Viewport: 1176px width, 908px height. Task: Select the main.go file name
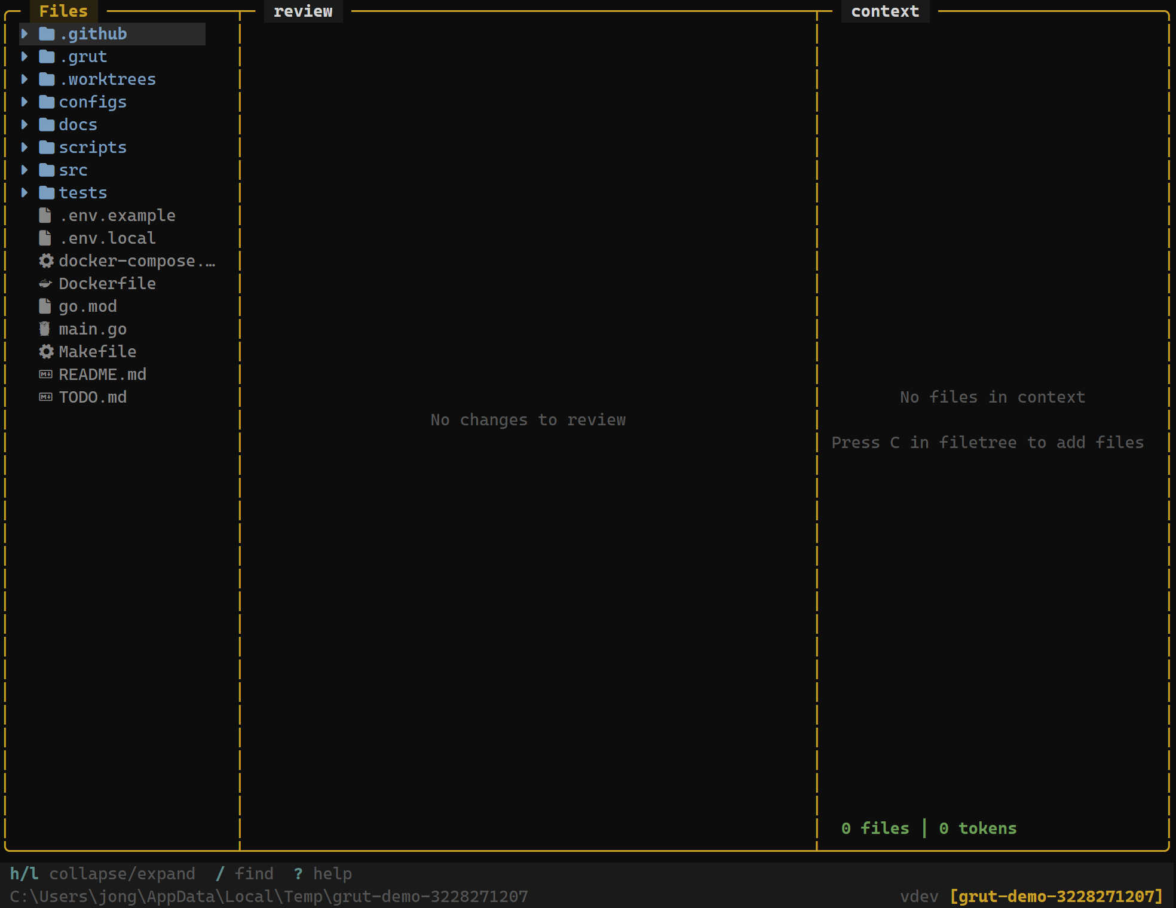click(x=93, y=329)
